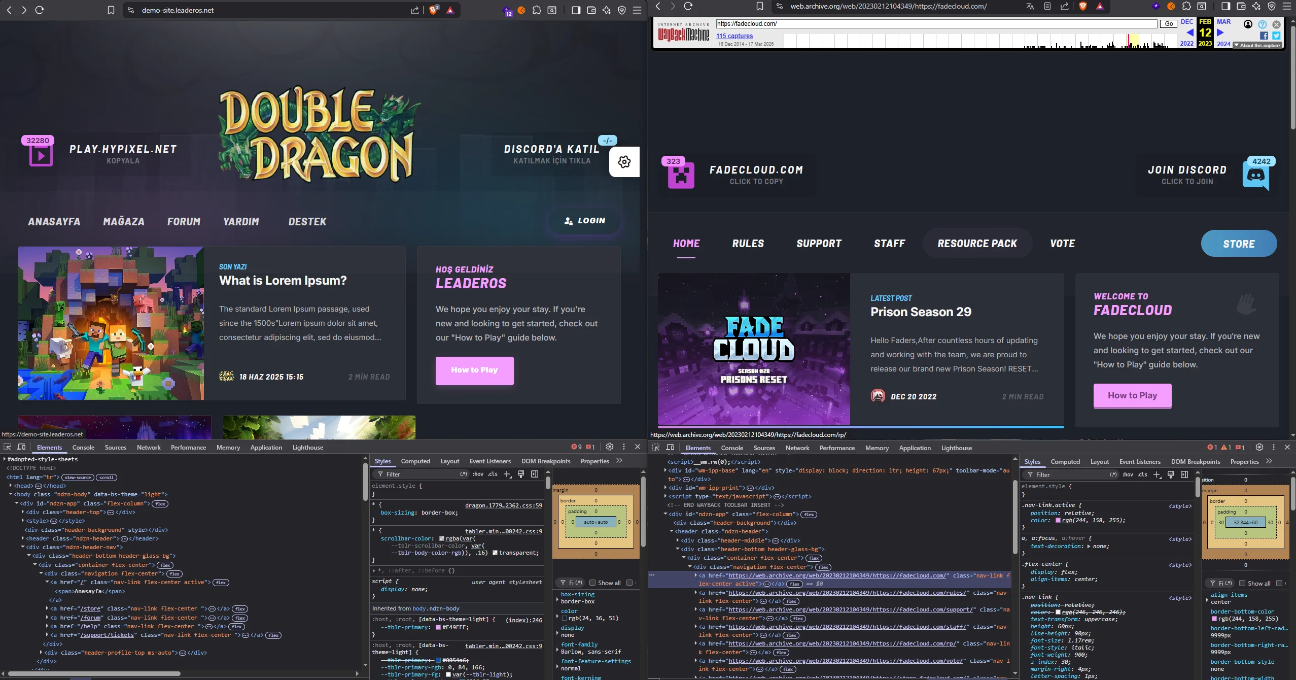Open Brave VPN shield icon in leaderos browser
This screenshot has height=680, width=1296.
click(622, 10)
